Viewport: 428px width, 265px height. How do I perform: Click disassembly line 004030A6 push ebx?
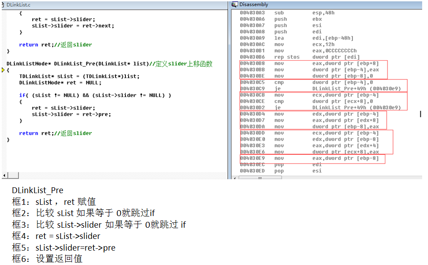click(x=281, y=19)
